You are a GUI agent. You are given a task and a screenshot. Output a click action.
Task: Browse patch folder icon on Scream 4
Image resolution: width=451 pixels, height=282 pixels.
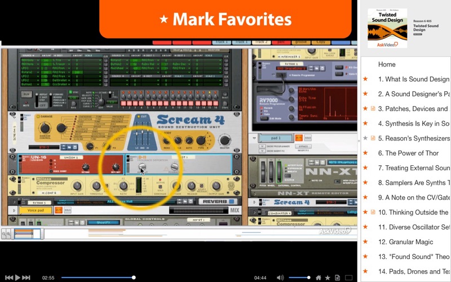pyautogui.click(x=69, y=147)
